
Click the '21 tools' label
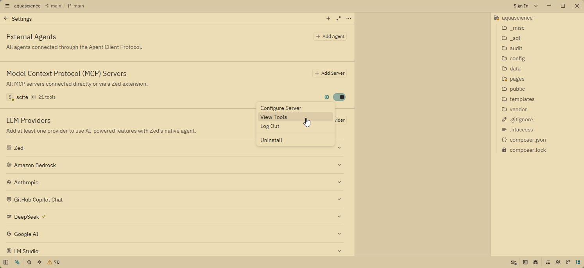pyautogui.click(x=47, y=97)
